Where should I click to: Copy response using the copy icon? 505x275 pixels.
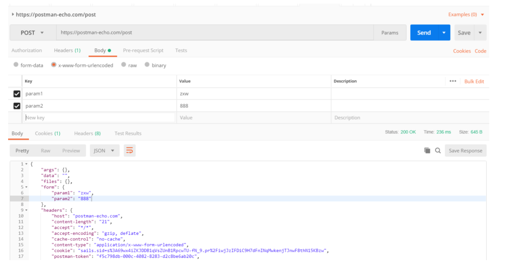click(x=427, y=150)
